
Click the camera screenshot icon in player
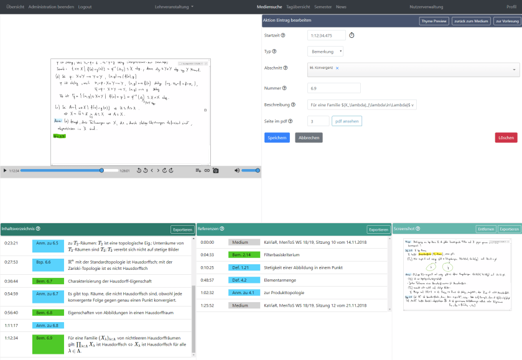[216, 170]
